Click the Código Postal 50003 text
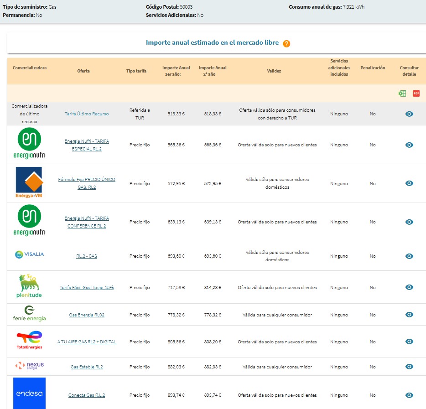 pos(169,7)
